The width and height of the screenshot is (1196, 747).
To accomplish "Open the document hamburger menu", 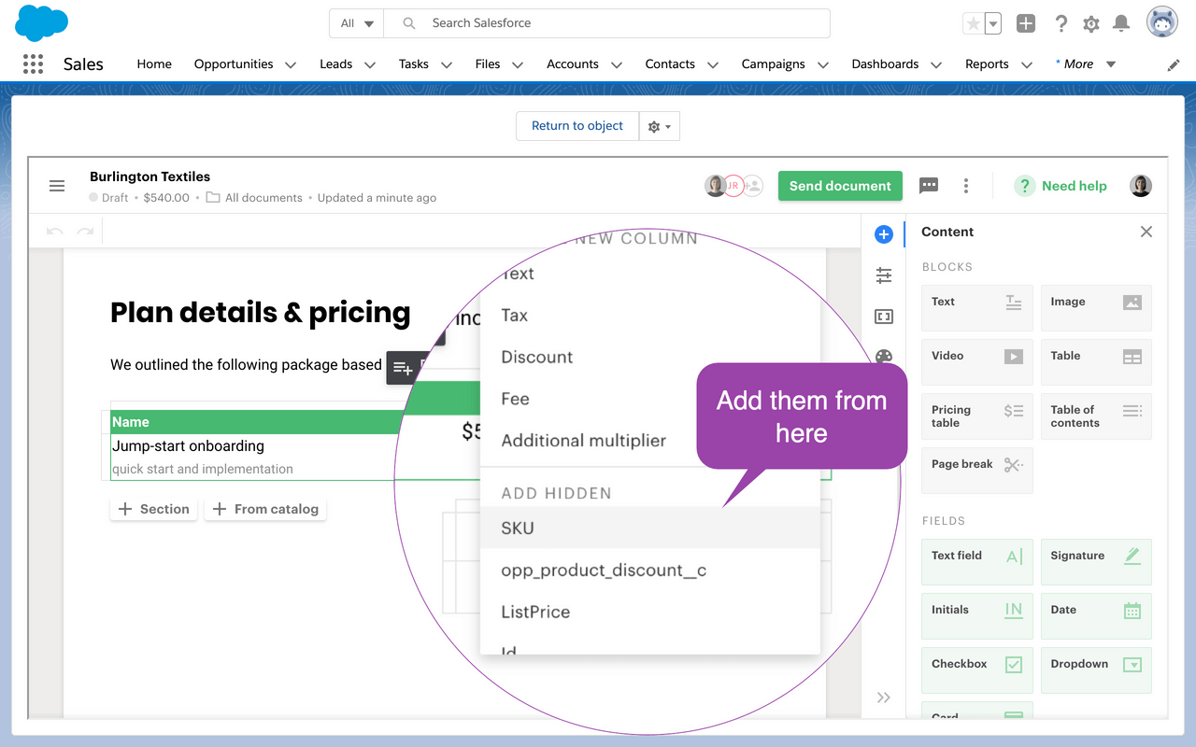I will pyautogui.click(x=57, y=186).
